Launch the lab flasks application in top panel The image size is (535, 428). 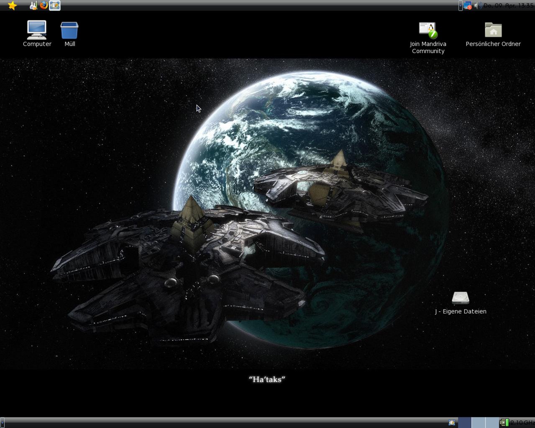pyautogui.click(x=33, y=5)
